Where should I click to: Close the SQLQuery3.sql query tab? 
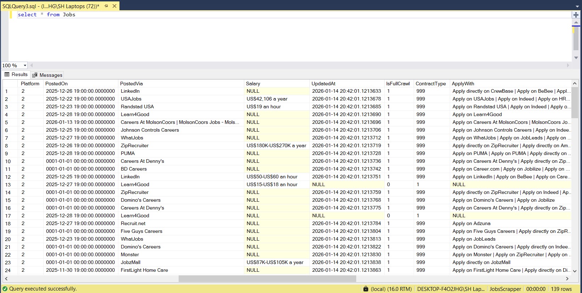[x=114, y=6]
